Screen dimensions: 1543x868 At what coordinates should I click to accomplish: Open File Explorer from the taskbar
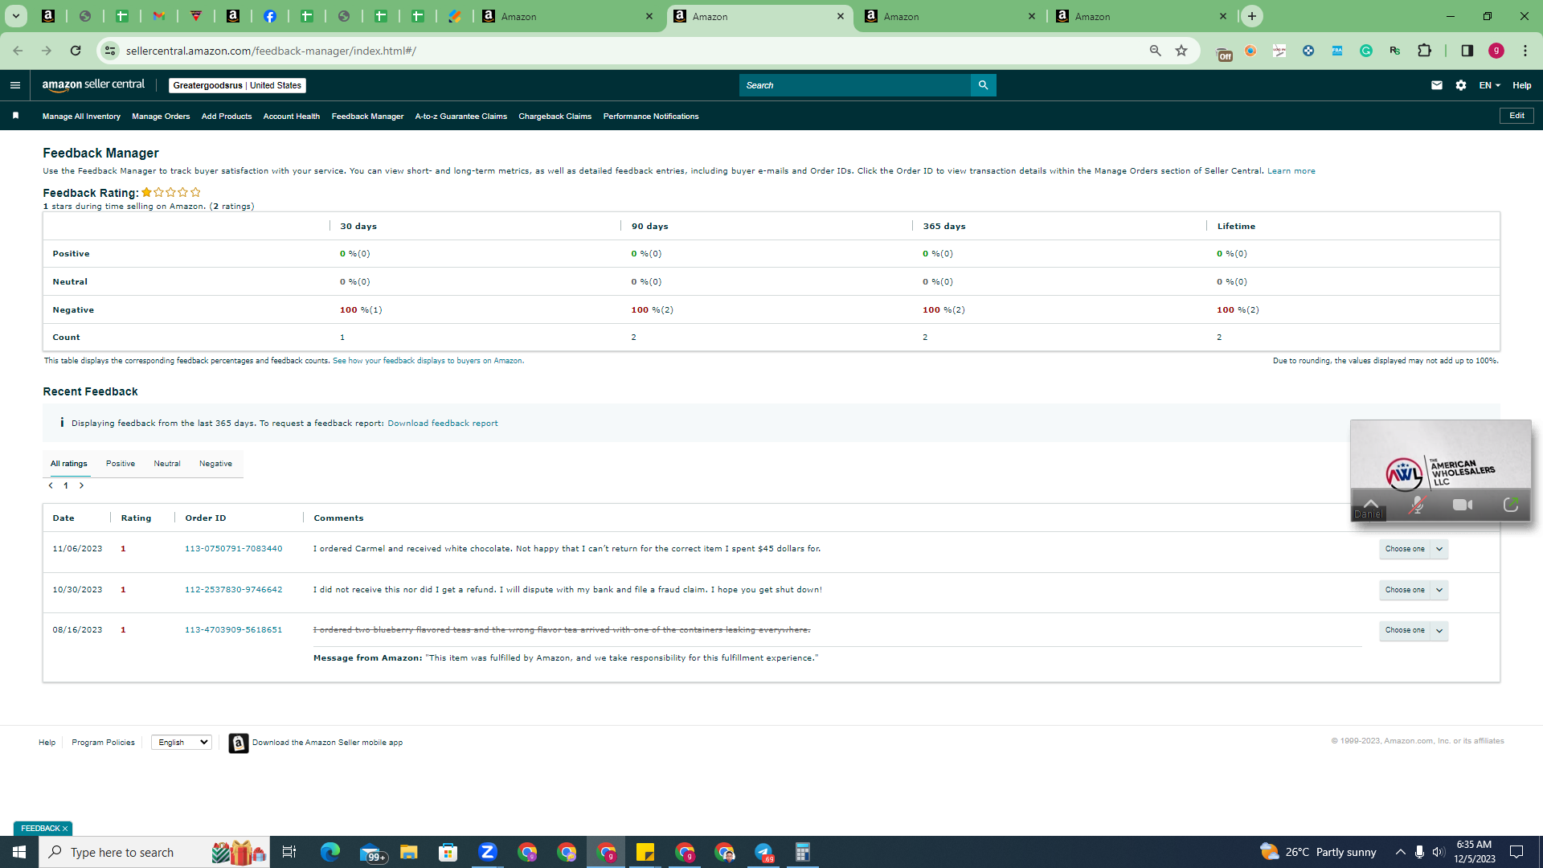pyautogui.click(x=409, y=852)
